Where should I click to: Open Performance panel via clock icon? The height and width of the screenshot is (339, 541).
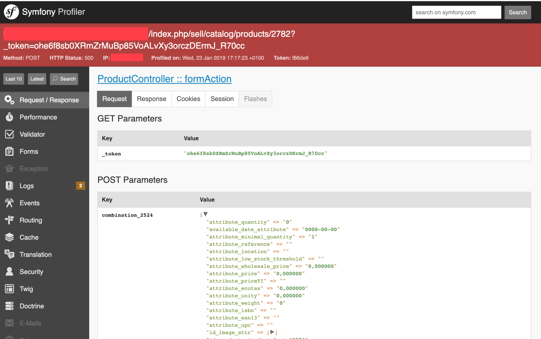pos(9,117)
